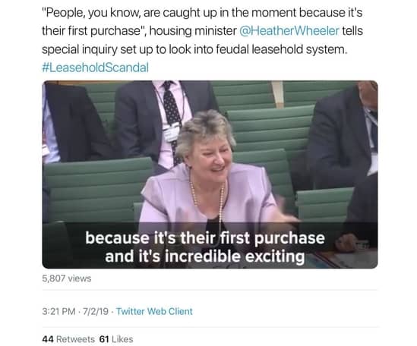Click the 5,807 views counter
The width and height of the screenshot is (417, 346).
(67, 278)
